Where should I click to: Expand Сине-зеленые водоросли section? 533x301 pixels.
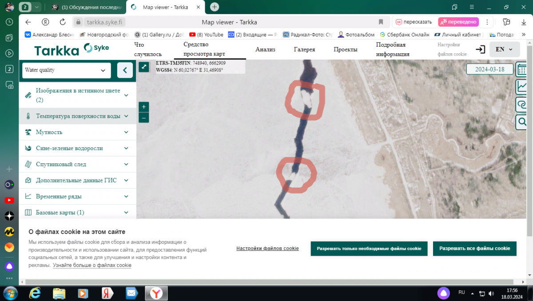[x=77, y=148]
